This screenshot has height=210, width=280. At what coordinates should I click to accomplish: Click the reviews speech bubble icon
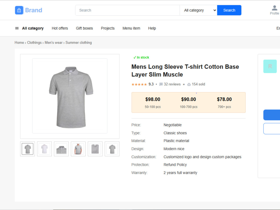pos(161,84)
